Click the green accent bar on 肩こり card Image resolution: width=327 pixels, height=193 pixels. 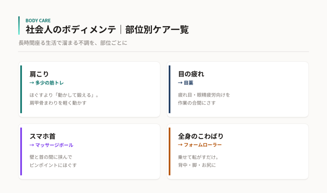pos(21,89)
